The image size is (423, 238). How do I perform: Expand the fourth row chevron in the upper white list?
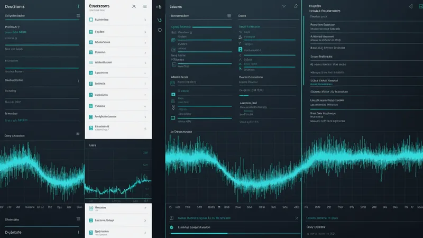(x=145, y=52)
